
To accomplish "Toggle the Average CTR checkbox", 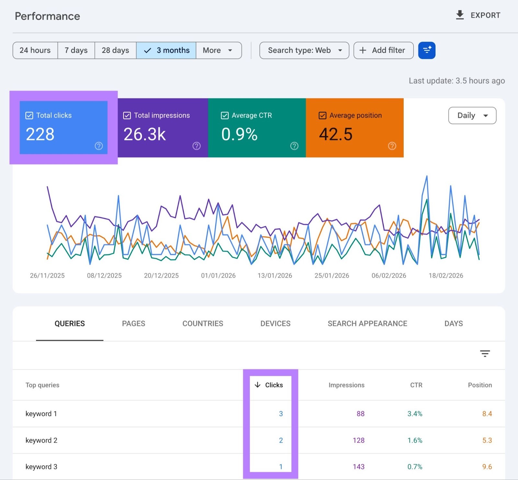I will [225, 115].
